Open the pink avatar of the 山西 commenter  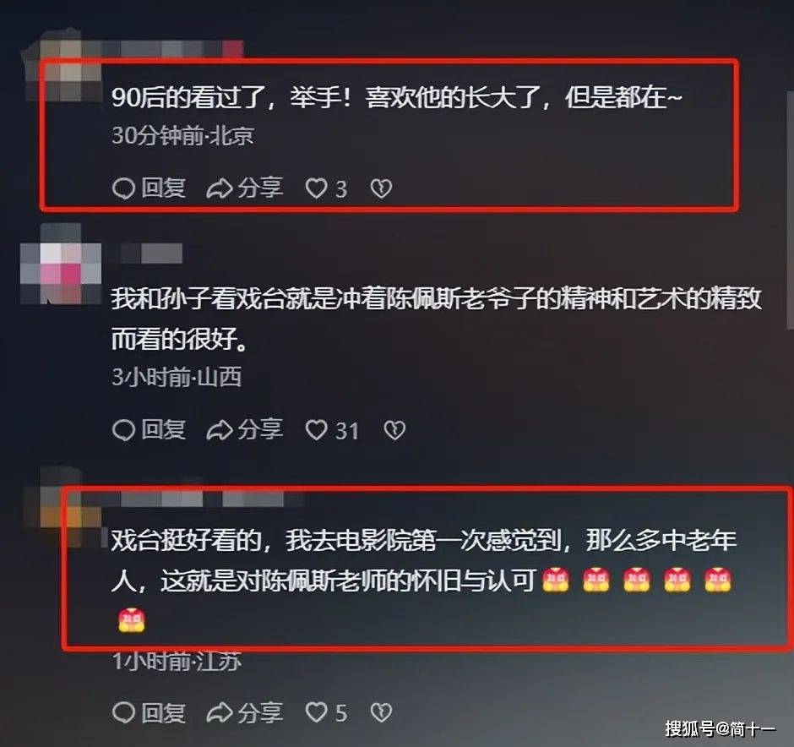click(x=61, y=264)
